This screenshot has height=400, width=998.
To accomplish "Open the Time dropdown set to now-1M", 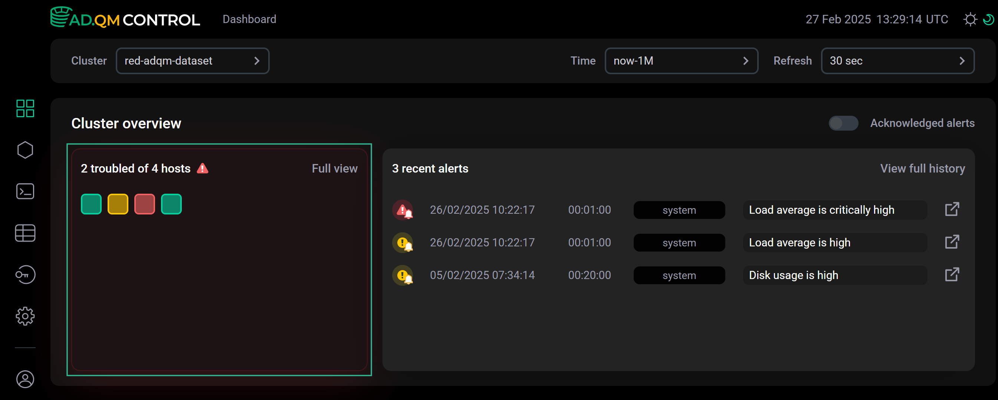I will pos(681,60).
